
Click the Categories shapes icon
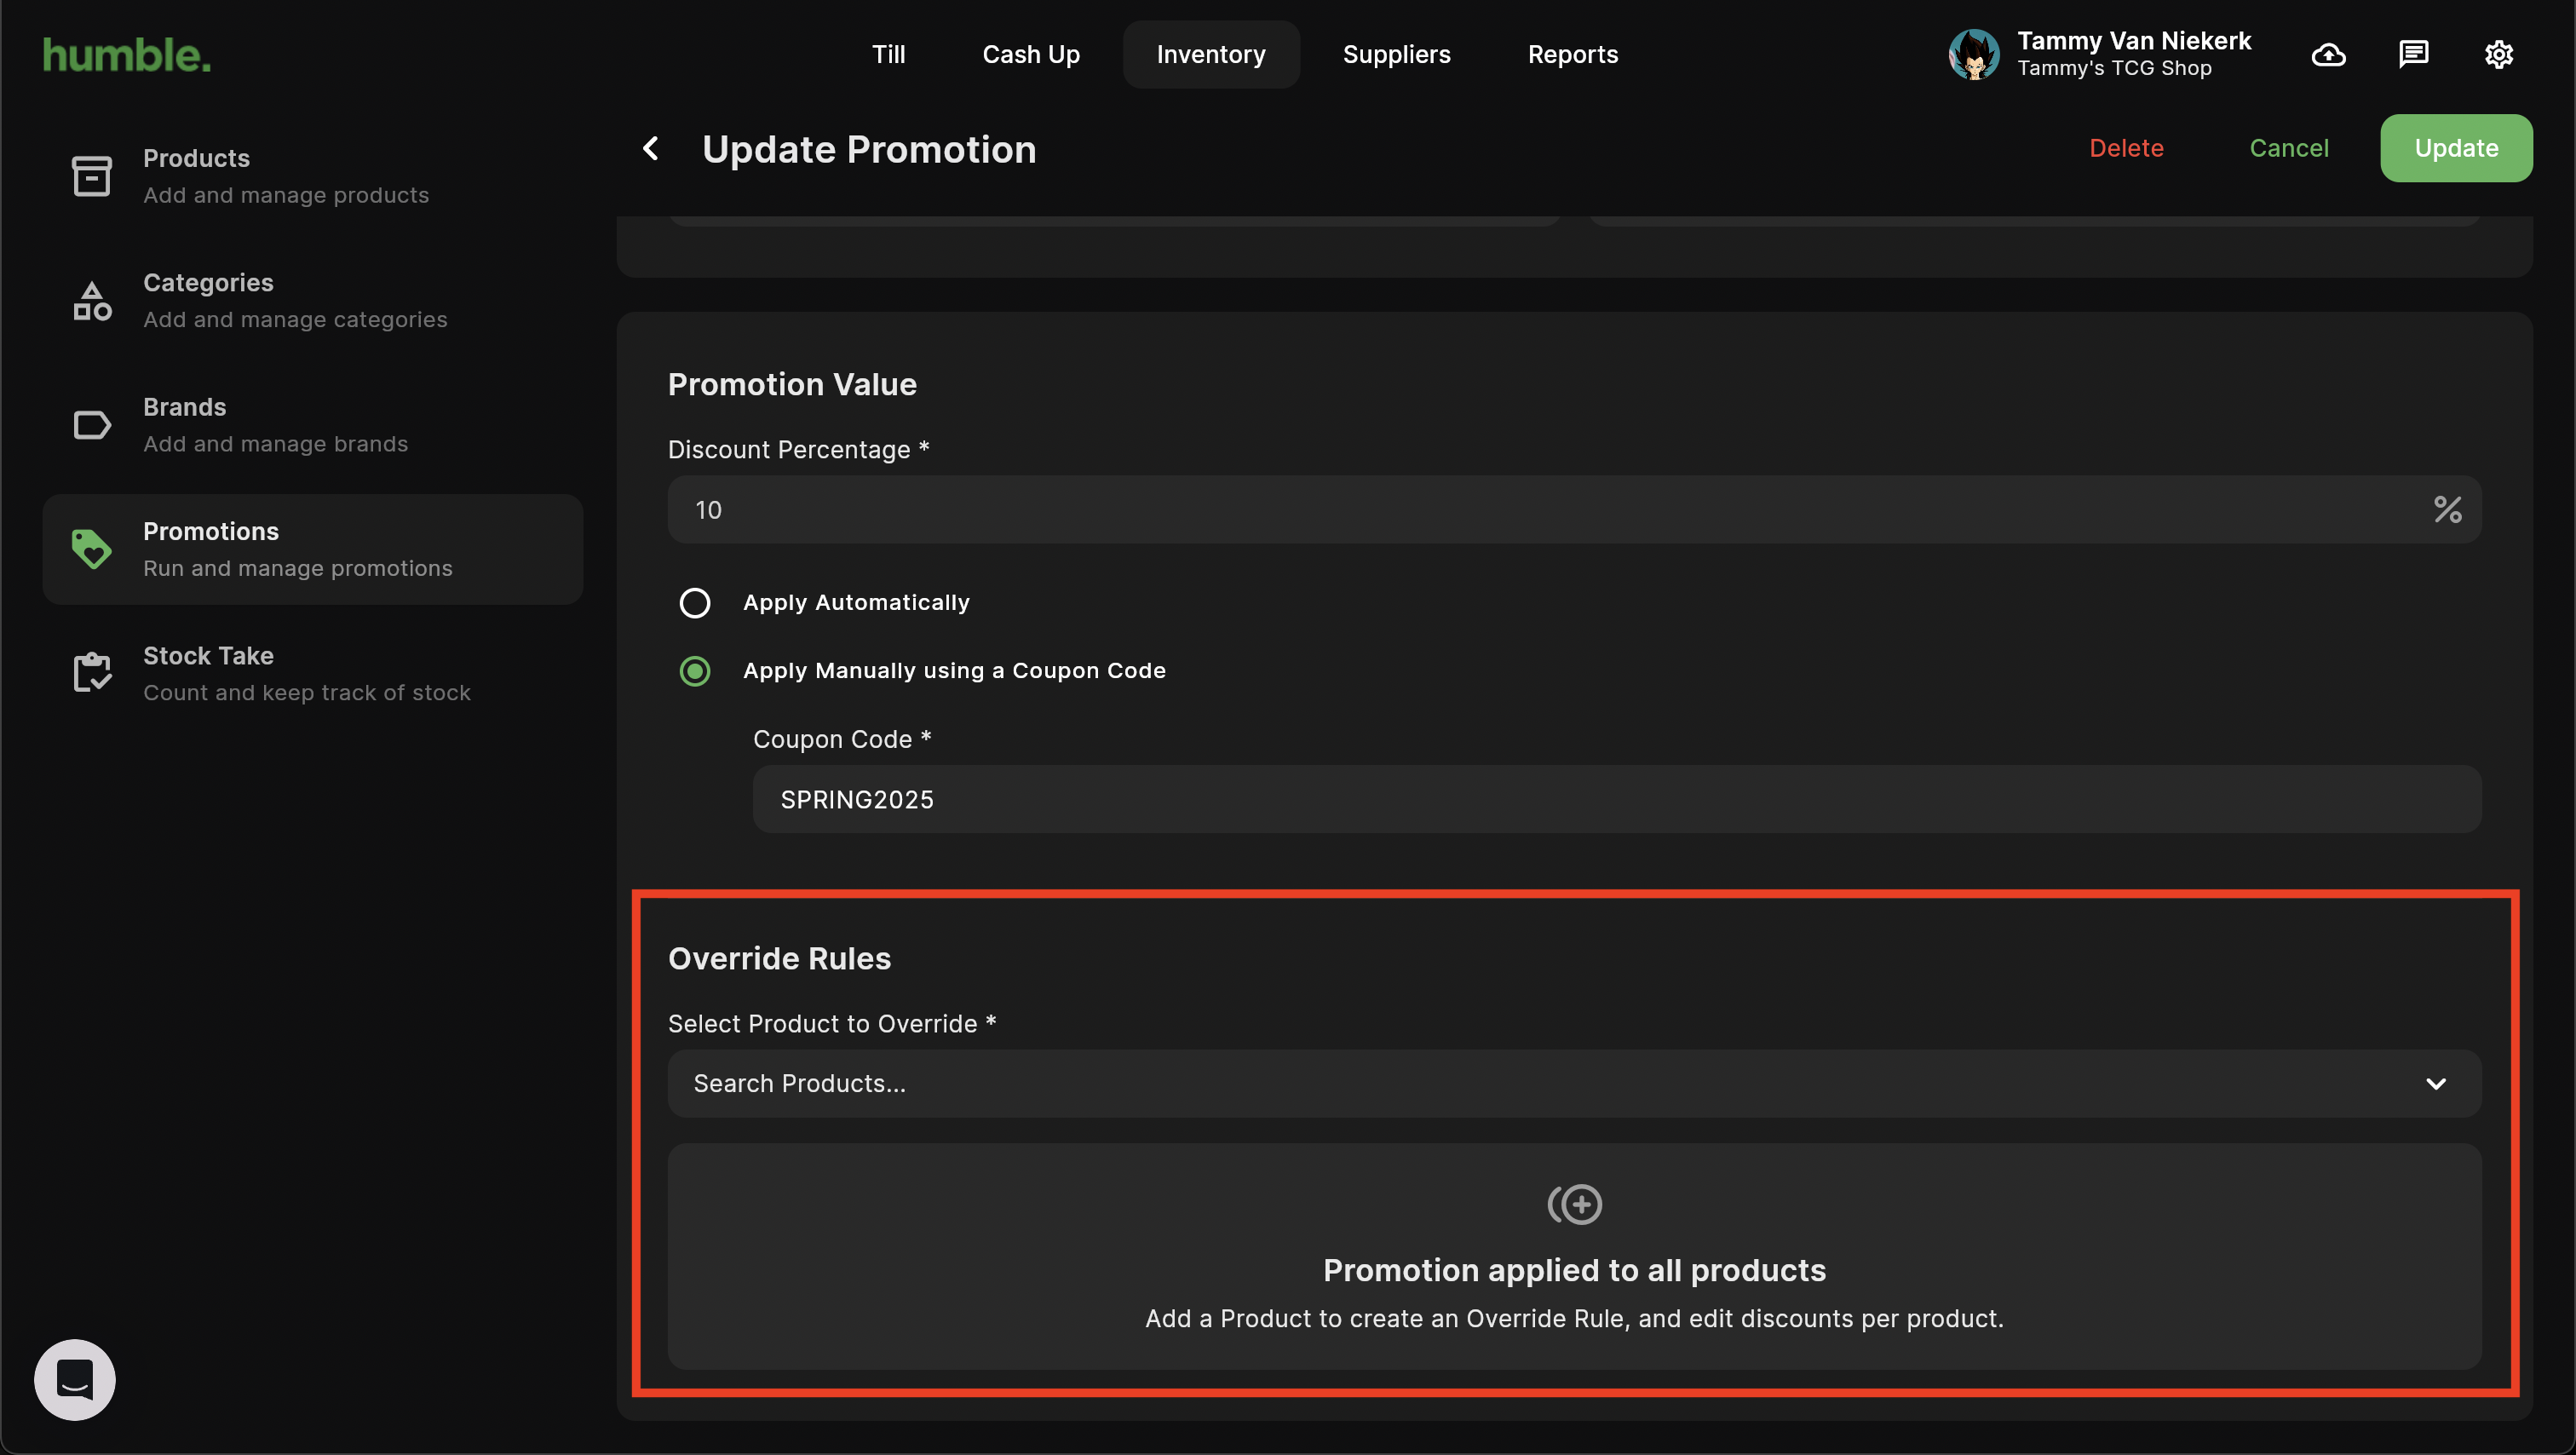click(91, 300)
